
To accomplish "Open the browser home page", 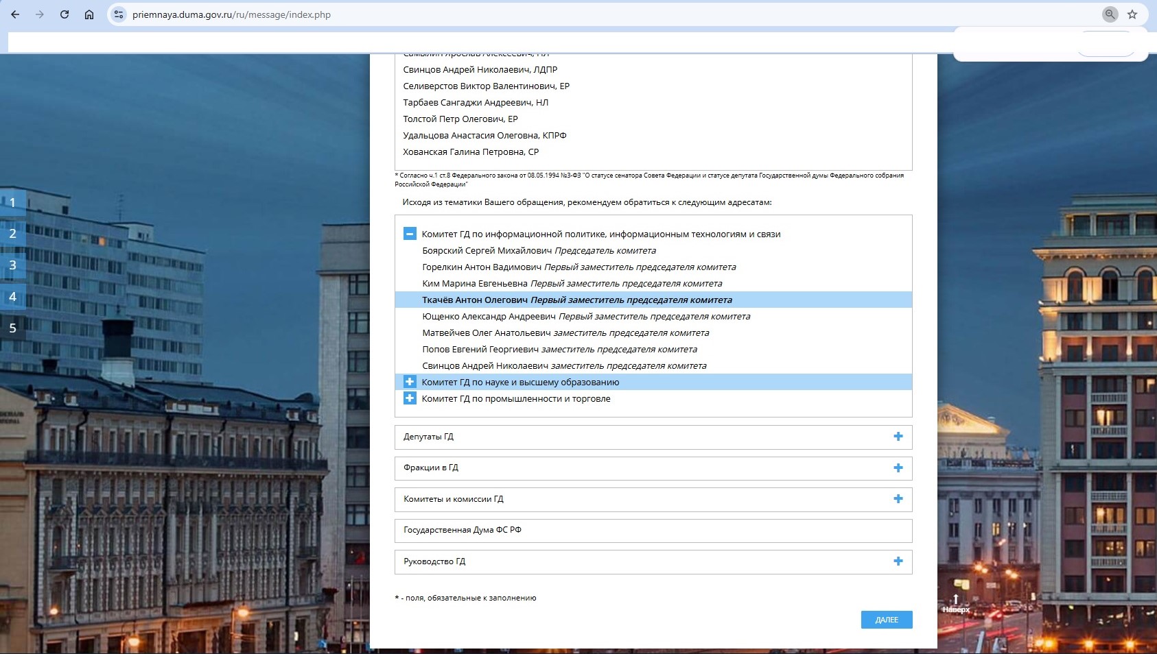I will click(89, 14).
